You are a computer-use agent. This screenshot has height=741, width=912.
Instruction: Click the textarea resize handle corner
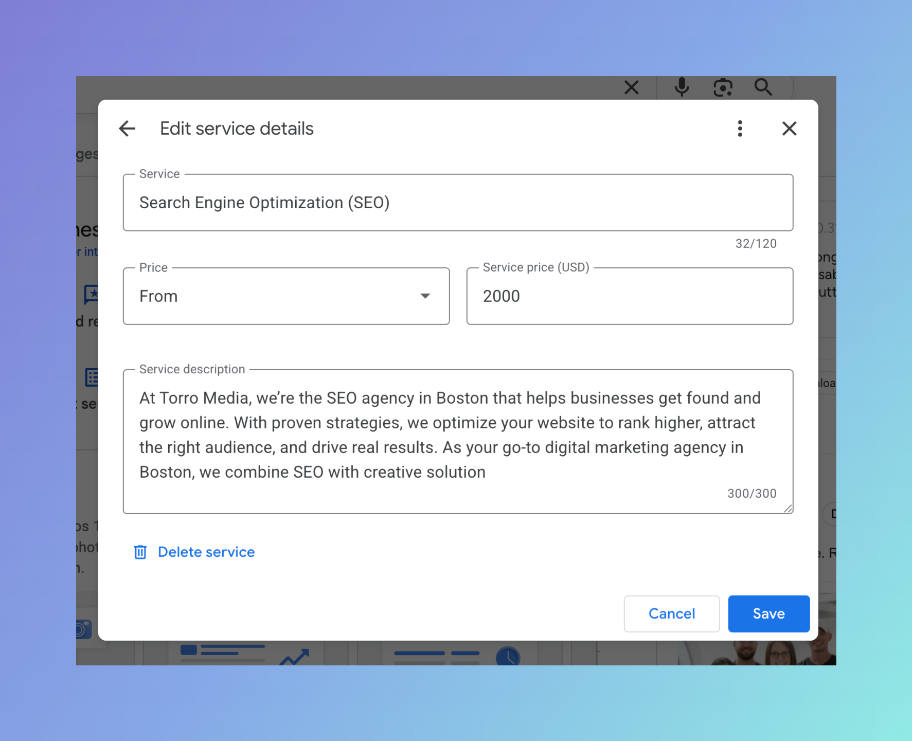click(788, 509)
